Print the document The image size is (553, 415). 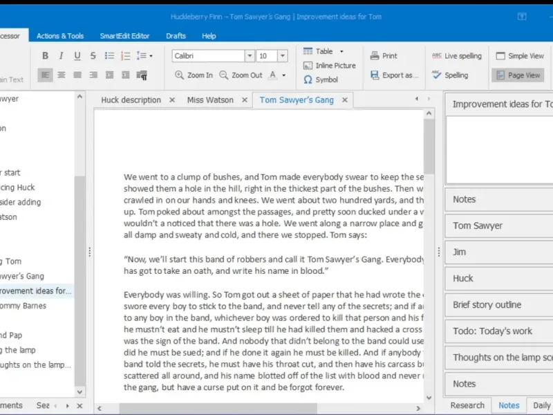(384, 56)
